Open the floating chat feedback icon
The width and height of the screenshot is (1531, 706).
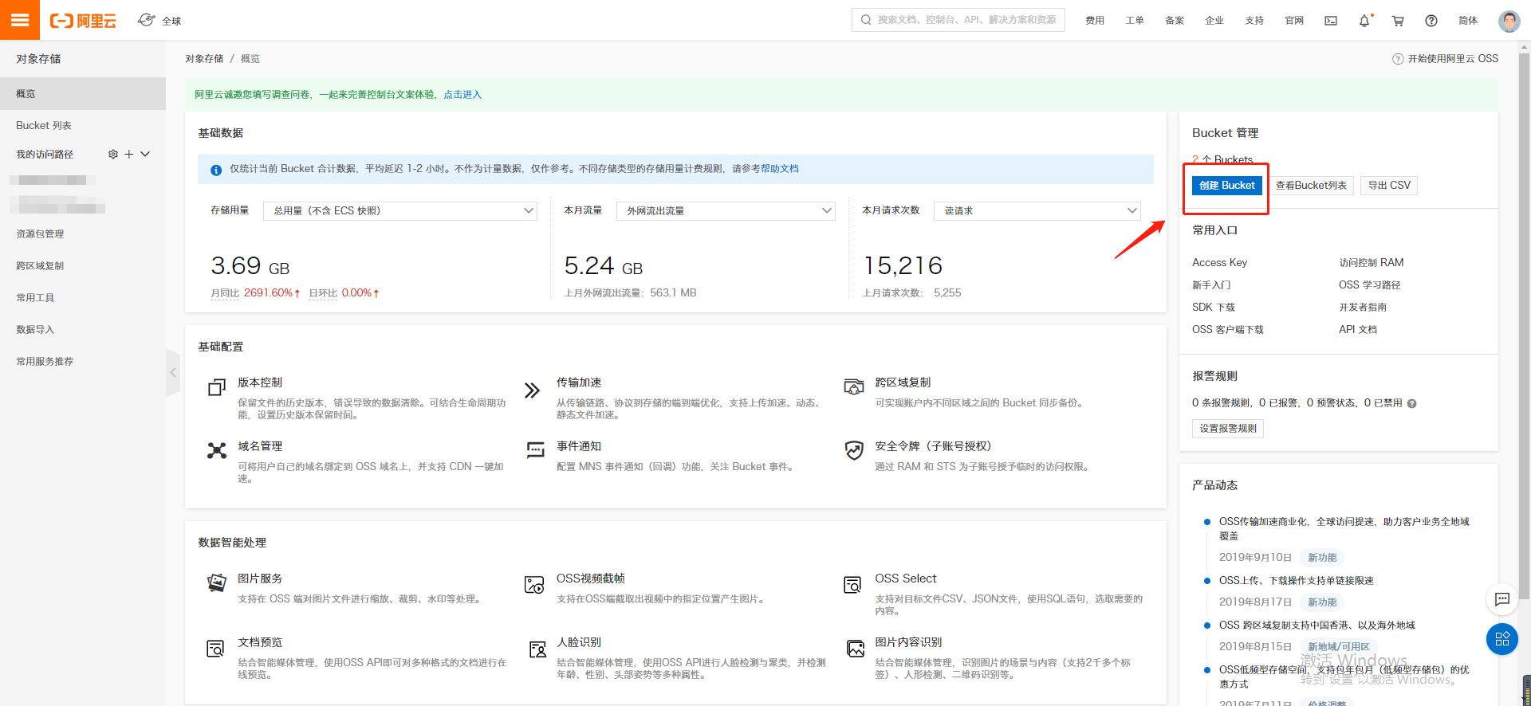1501,599
